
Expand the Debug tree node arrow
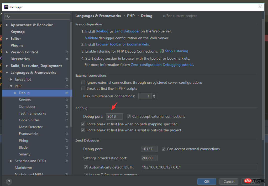15,93
